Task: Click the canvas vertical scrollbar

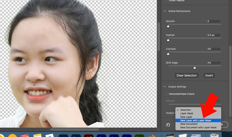Action: 159,36
